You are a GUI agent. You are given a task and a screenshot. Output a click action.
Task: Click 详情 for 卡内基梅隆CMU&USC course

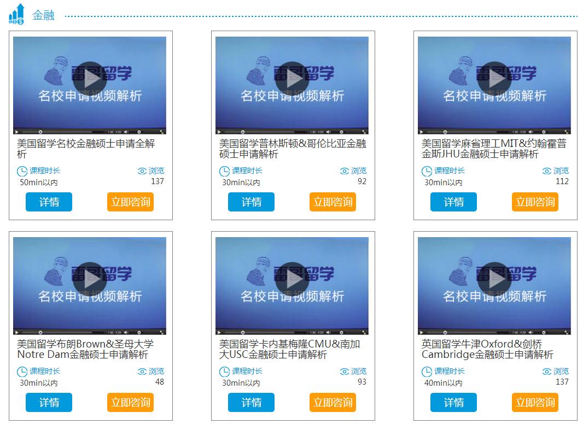[251, 403]
